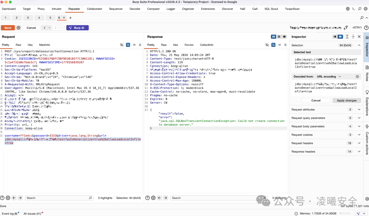The width and height of the screenshot is (369, 216).
Task: Open Burp settings gear in top bar
Action: [x=366, y=9]
